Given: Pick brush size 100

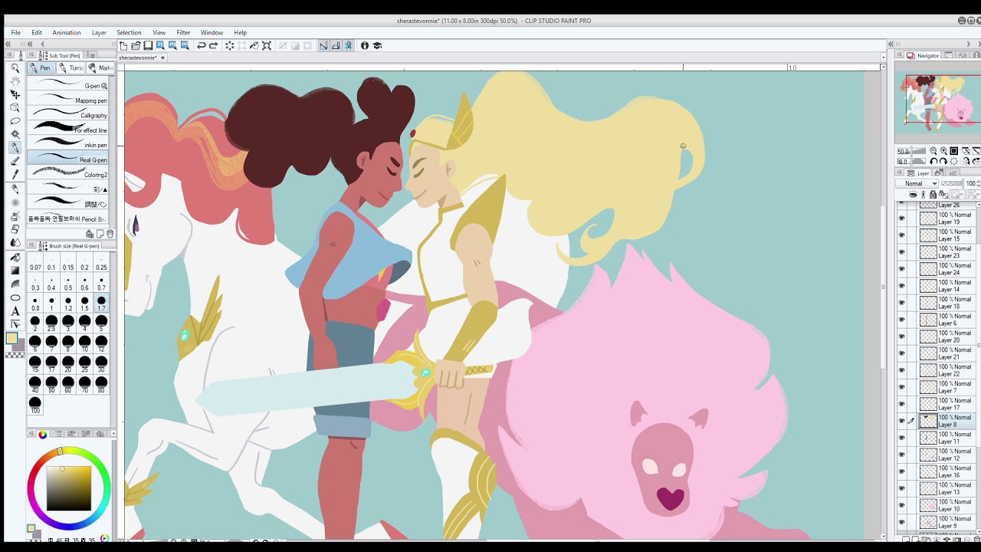Looking at the screenshot, I should [35, 405].
